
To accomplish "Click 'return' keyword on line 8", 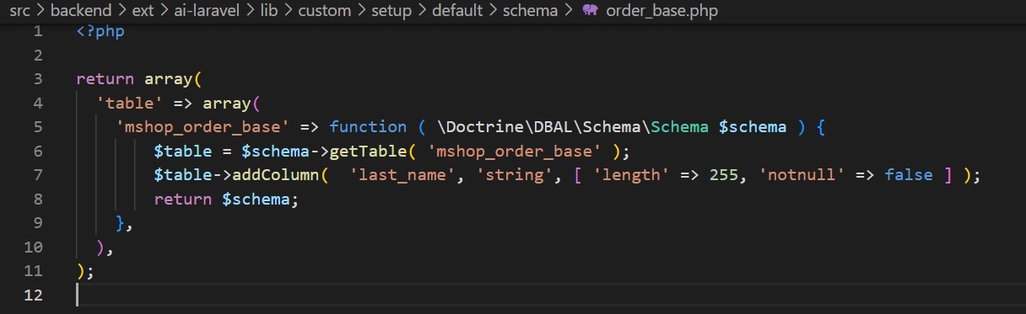I will point(183,200).
